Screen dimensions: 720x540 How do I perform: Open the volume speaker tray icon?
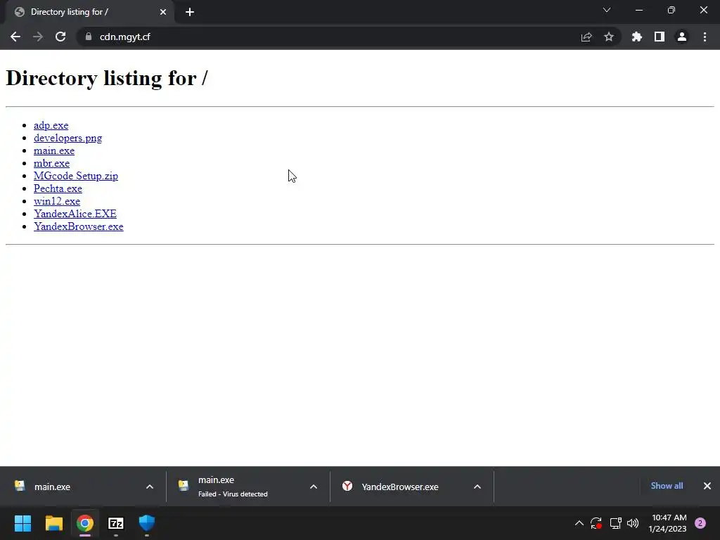click(633, 523)
